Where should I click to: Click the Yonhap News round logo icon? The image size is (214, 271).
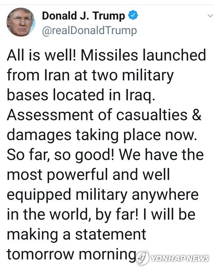pyautogui.click(x=143, y=258)
